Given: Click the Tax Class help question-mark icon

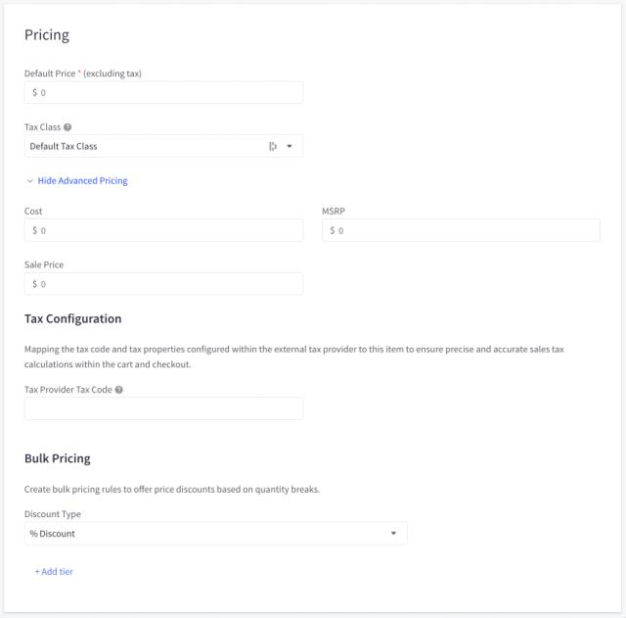Looking at the screenshot, I should pyautogui.click(x=67, y=127).
